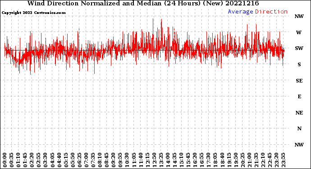The height and width of the screenshot is (169, 311).
Task: Click the chart title text
Action: click(143, 3)
